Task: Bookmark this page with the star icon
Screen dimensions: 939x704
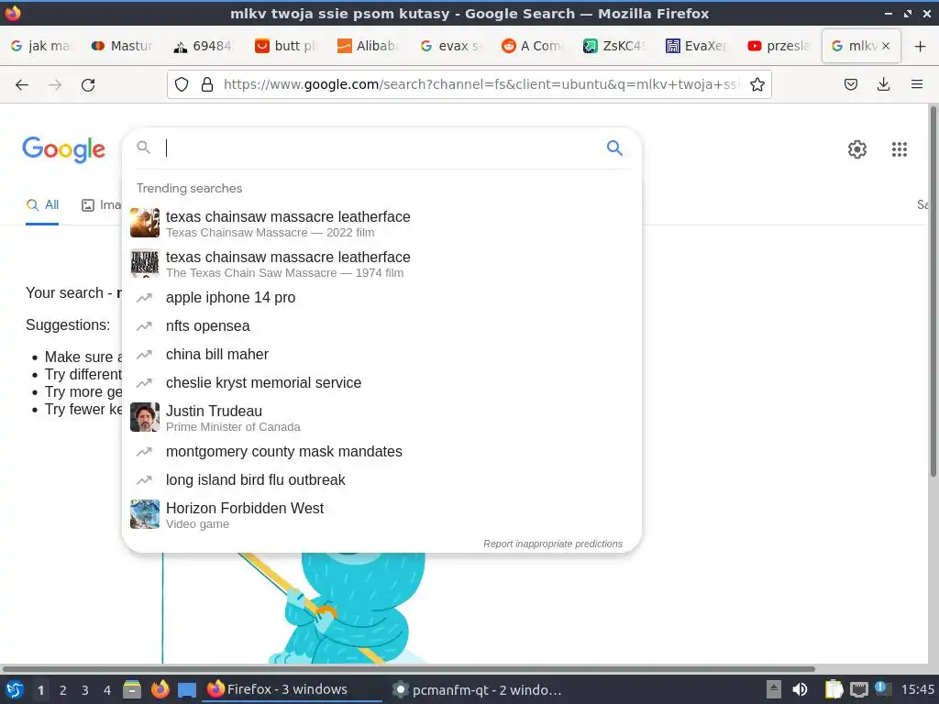Action: coord(757,84)
